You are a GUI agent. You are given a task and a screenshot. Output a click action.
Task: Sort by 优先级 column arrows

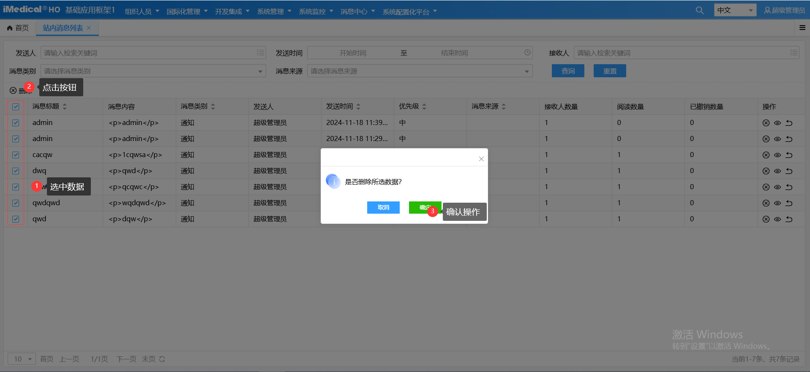(x=424, y=106)
